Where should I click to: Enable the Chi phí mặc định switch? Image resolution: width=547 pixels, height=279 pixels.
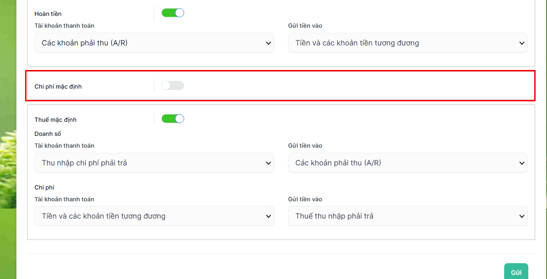click(173, 85)
